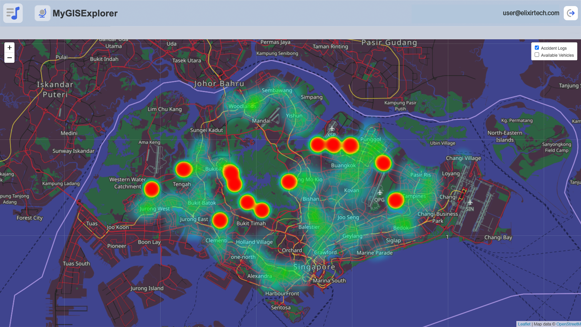Click the red hotspot near Tengah
The height and width of the screenshot is (327, 581).
click(x=184, y=169)
